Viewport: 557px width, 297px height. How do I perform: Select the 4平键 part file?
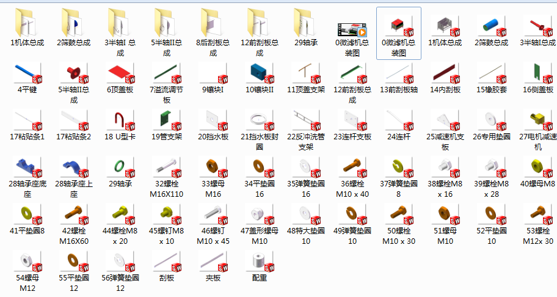coord(27,78)
